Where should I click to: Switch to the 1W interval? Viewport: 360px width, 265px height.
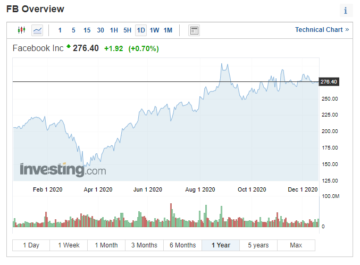coord(154,30)
